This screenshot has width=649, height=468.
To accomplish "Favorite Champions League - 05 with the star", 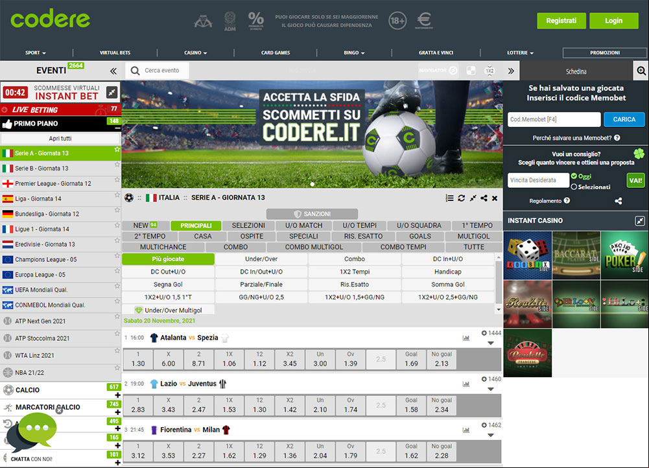I will [x=117, y=256].
